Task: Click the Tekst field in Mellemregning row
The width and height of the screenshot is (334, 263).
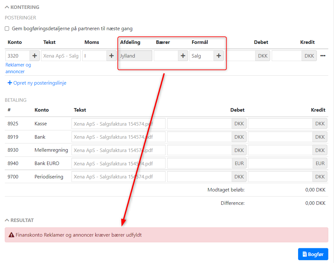Action: pyautogui.click(x=118, y=150)
